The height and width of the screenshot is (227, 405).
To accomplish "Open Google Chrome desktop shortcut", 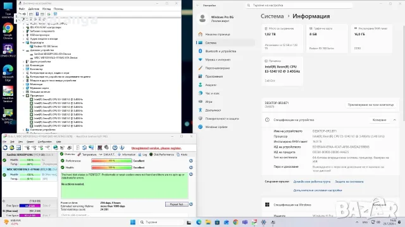I will (8, 31).
